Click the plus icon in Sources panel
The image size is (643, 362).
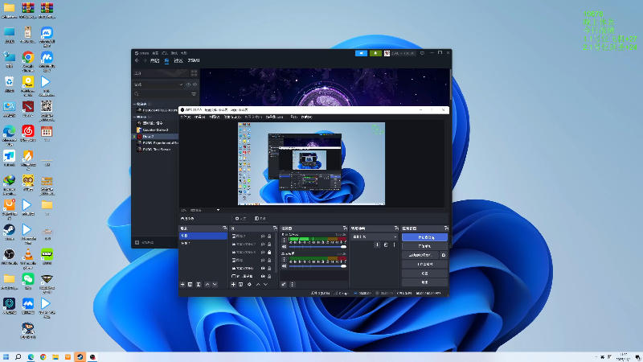pos(234,284)
